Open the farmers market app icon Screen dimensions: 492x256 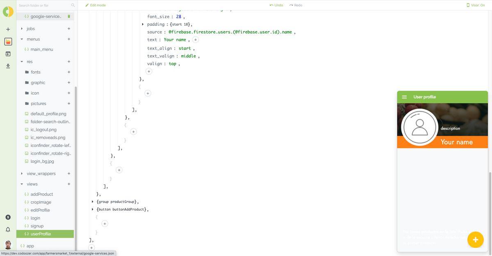click(8, 42)
